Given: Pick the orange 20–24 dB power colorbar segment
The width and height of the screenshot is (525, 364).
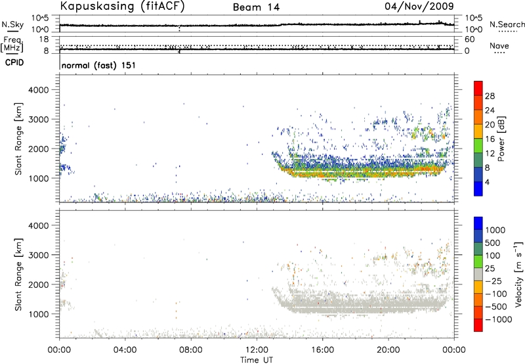Looking at the screenshot, I should pyautogui.click(x=478, y=117).
